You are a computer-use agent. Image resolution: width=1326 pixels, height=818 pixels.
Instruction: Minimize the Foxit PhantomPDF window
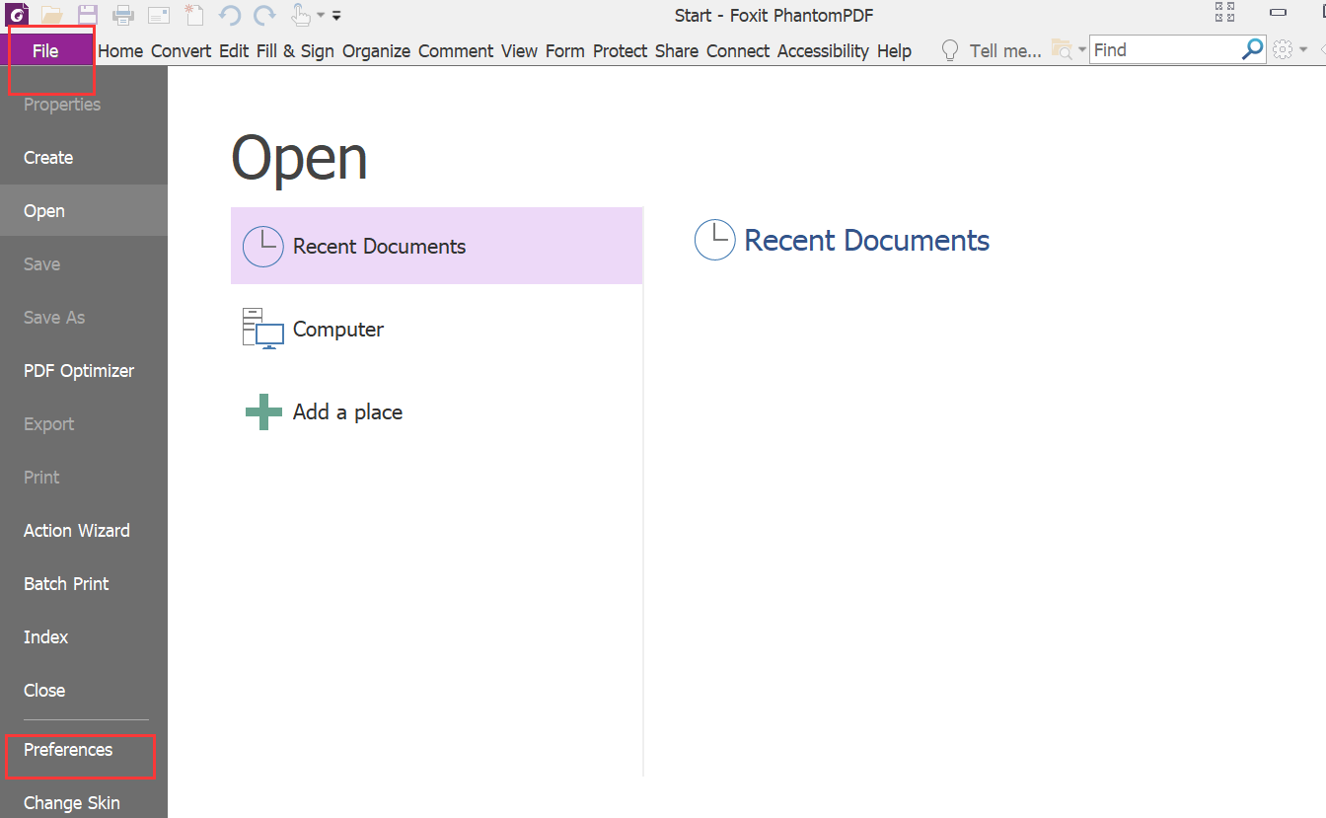(x=1279, y=13)
